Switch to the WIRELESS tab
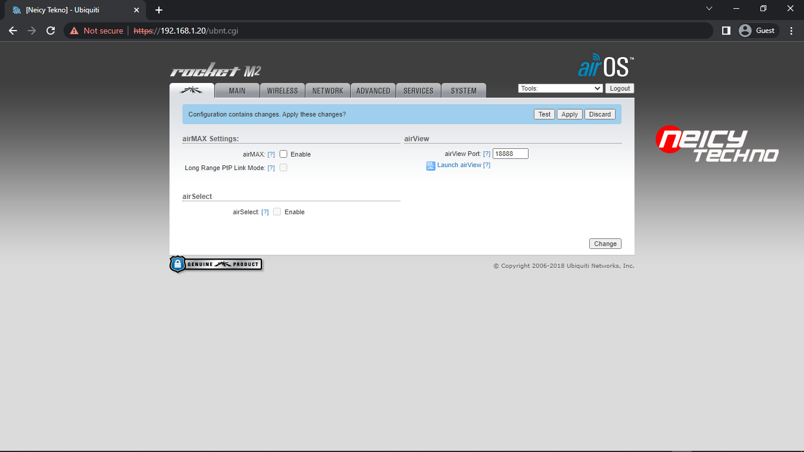This screenshot has height=452, width=804. 283,91
